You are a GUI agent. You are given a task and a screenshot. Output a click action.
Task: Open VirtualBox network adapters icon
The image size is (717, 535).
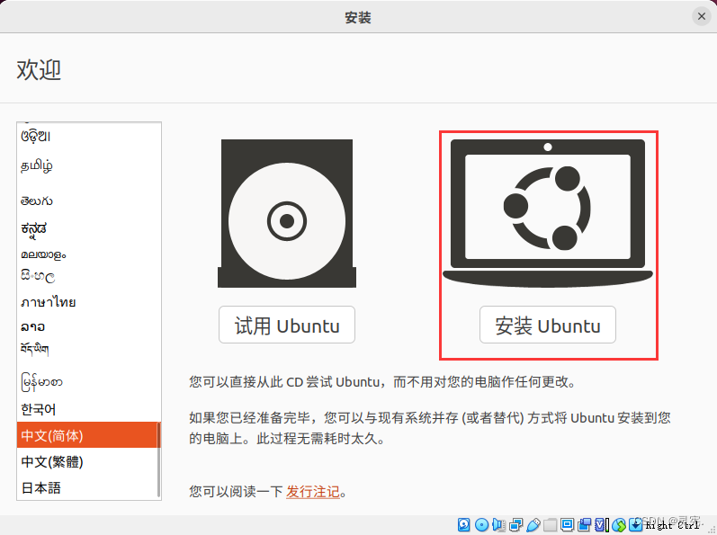[x=515, y=524]
